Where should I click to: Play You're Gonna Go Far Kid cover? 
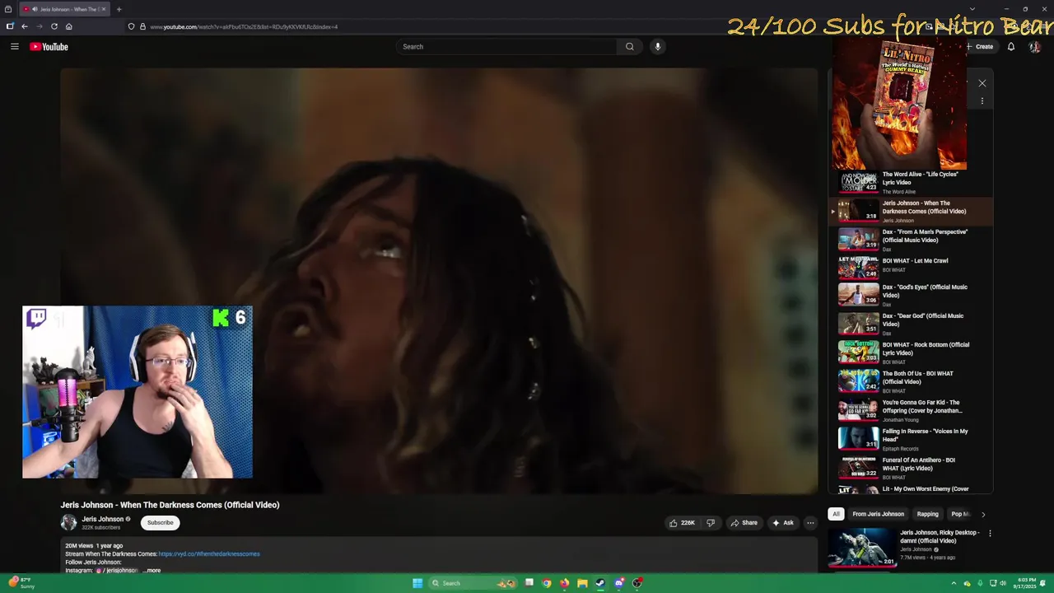(911, 410)
